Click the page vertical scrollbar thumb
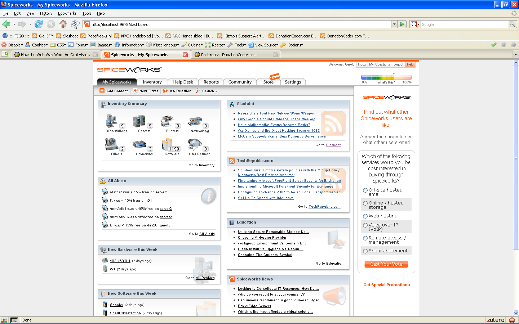The width and height of the screenshot is (519, 324). (516, 158)
